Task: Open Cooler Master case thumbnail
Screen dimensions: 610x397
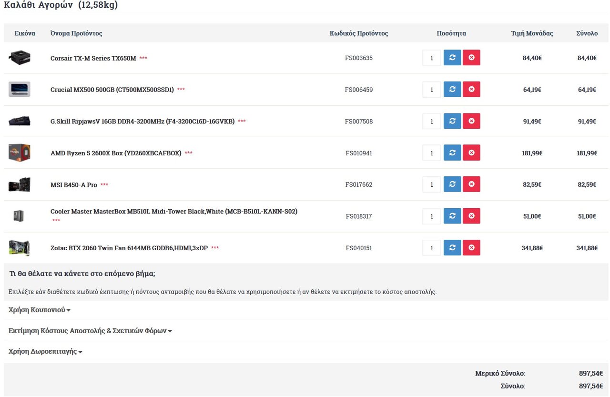Action: 19,216
